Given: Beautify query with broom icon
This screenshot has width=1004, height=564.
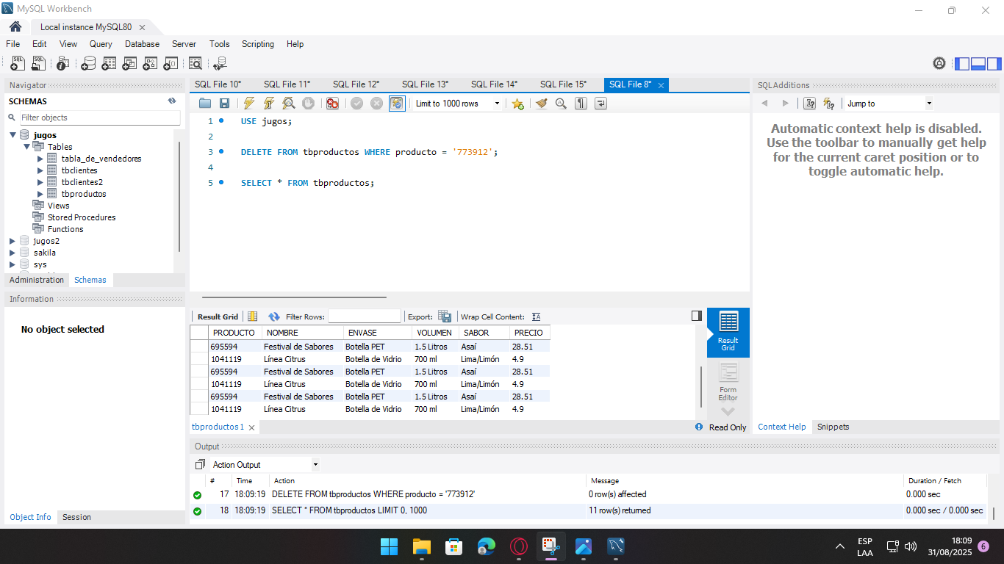Looking at the screenshot, I should pos(542,104).
